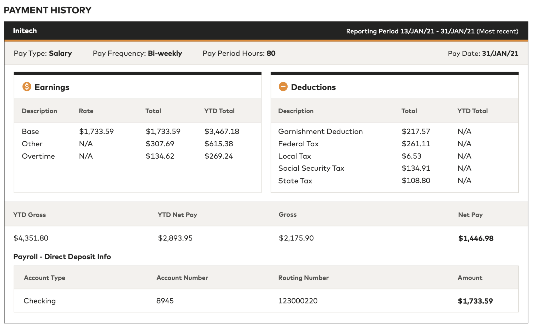535x328 pixels.
Task: Click the Federal Tax amount $261.11
Action: click(x=416, y=144)
